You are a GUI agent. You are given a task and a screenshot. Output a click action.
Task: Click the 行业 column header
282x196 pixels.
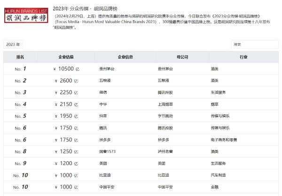tap(243, 57)
